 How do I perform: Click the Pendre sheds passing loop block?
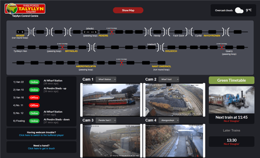[x=90, y=32]
